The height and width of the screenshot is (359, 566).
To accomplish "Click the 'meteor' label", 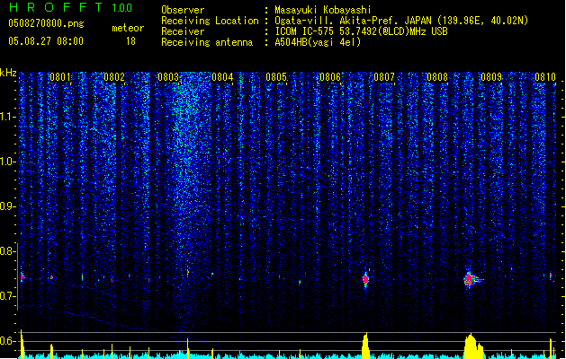I will pos(128,28).
